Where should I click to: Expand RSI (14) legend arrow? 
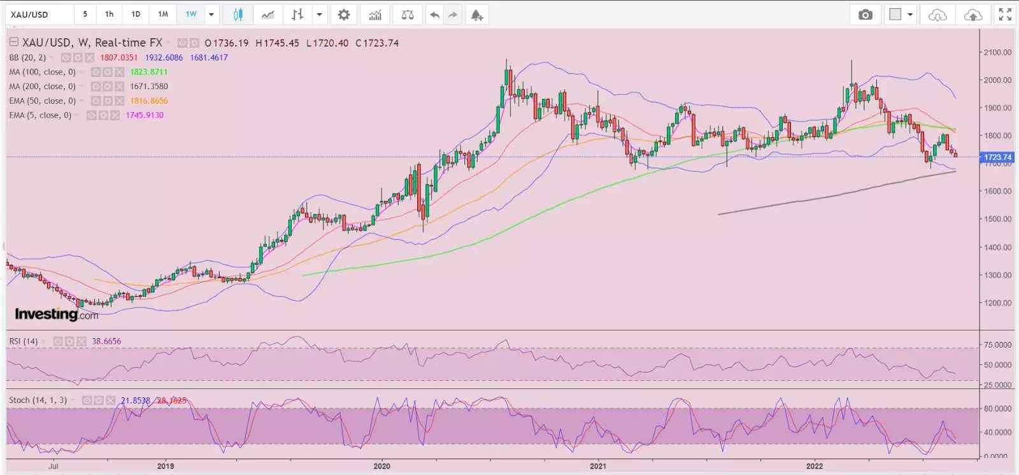pyautogui.click(x=45, y=341)
